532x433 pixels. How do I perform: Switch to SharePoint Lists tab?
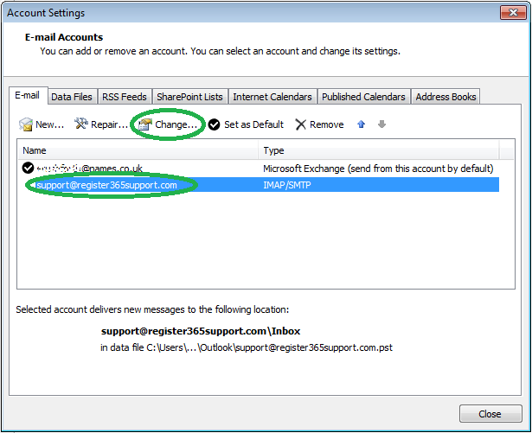coord(190,97)
